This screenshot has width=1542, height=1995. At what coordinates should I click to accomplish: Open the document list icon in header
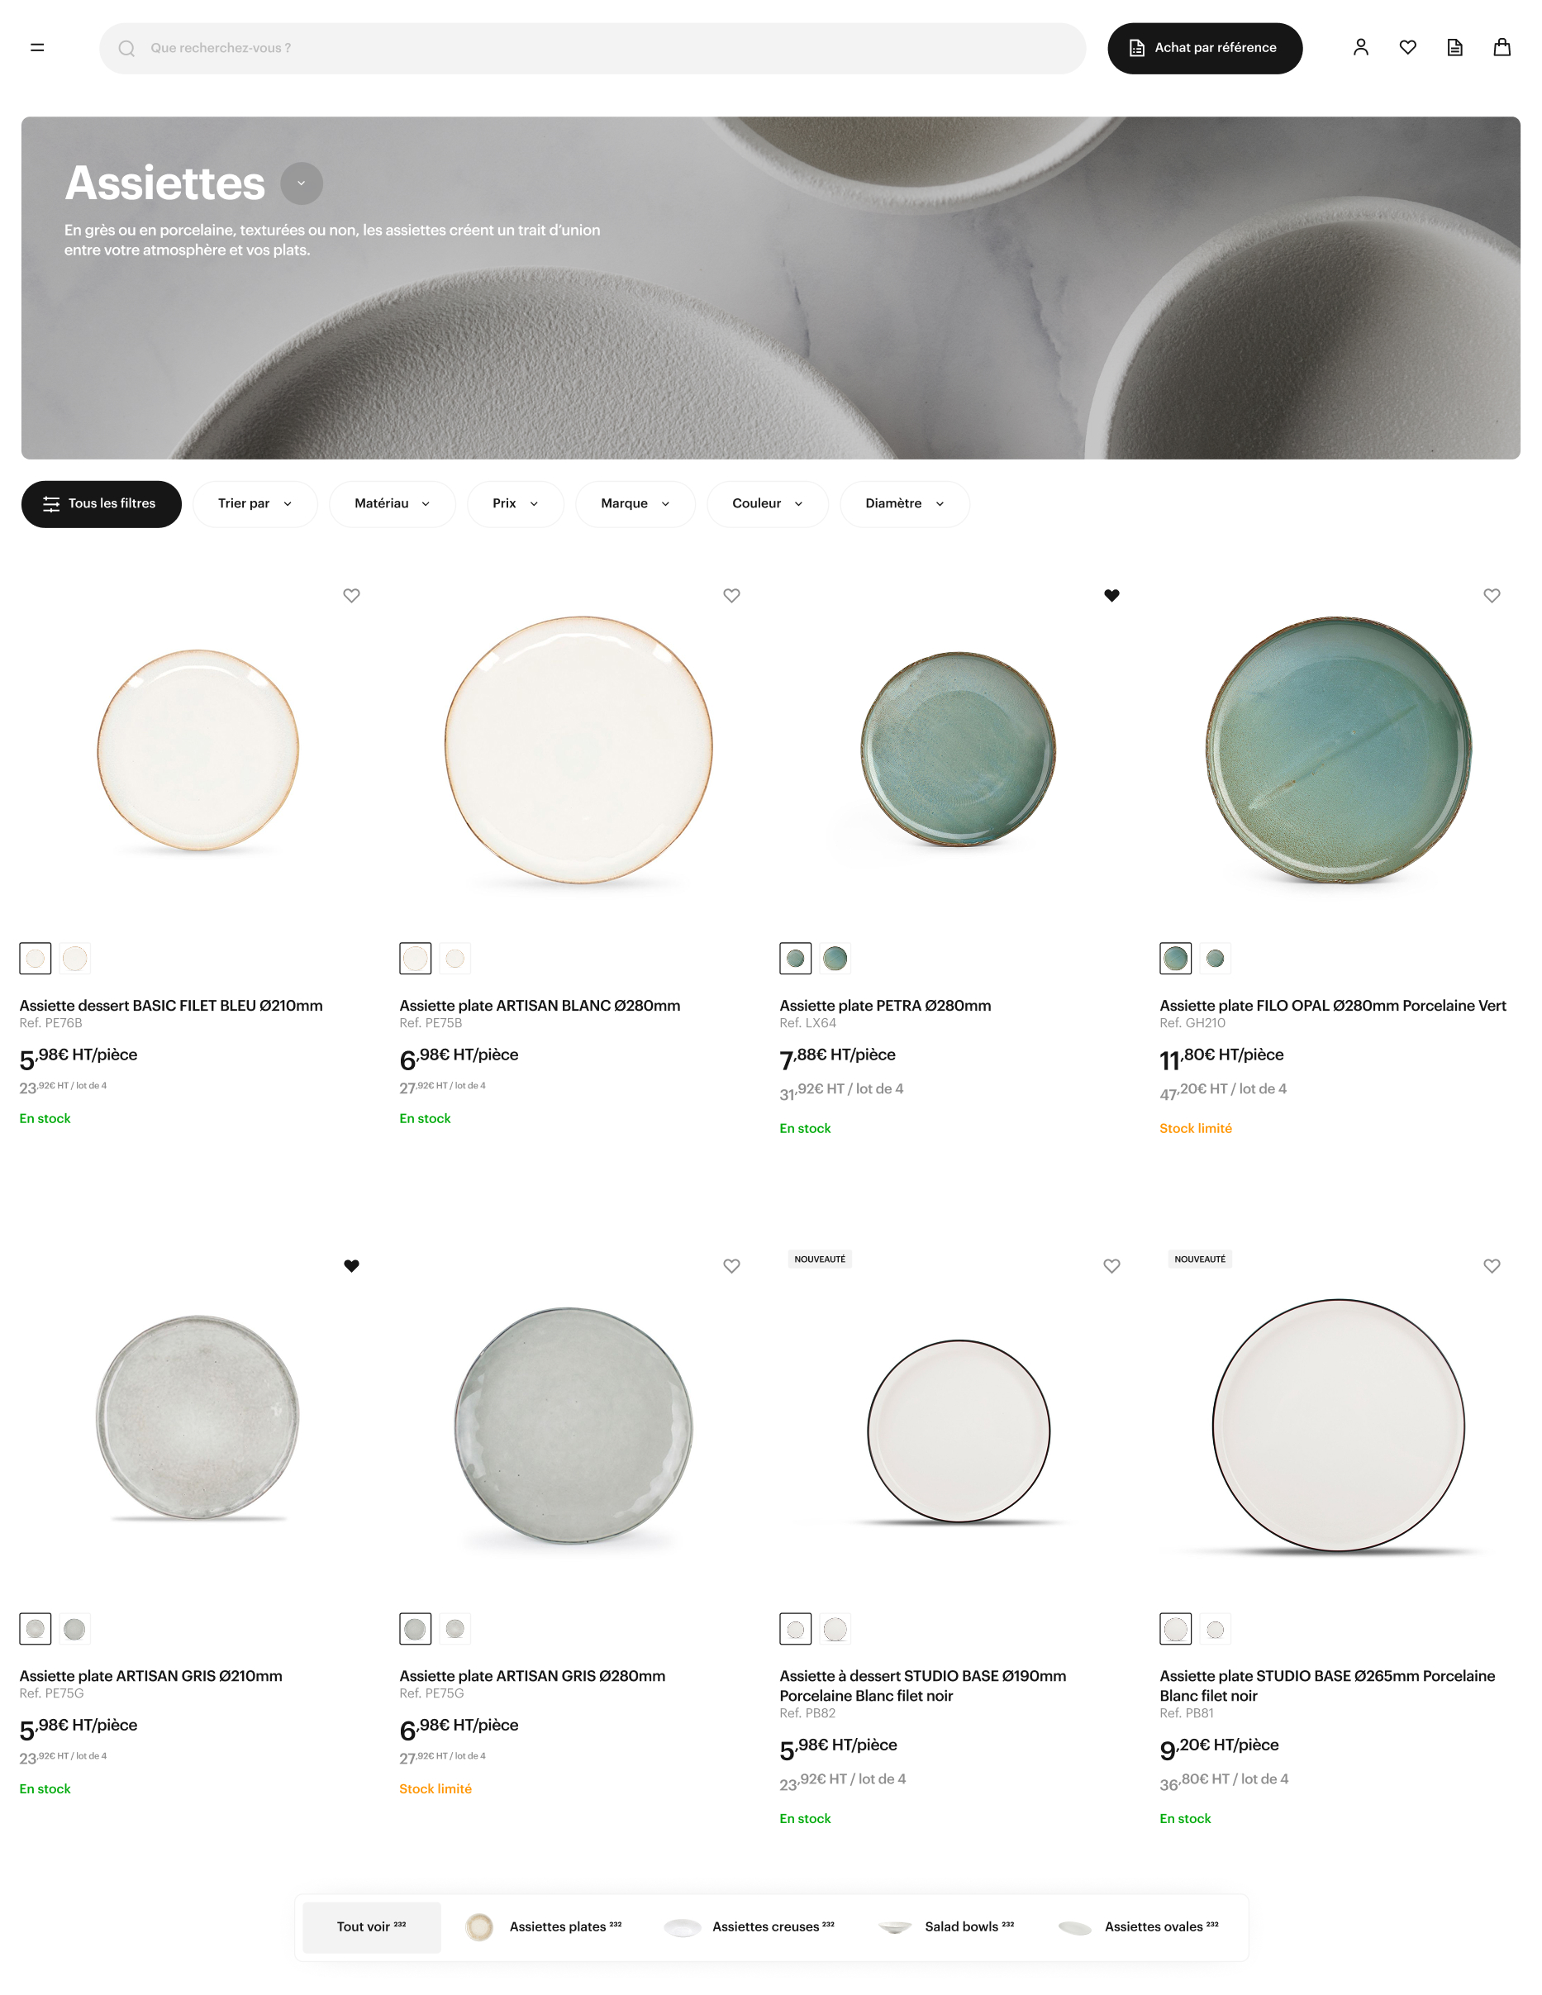coord(1455,47)
